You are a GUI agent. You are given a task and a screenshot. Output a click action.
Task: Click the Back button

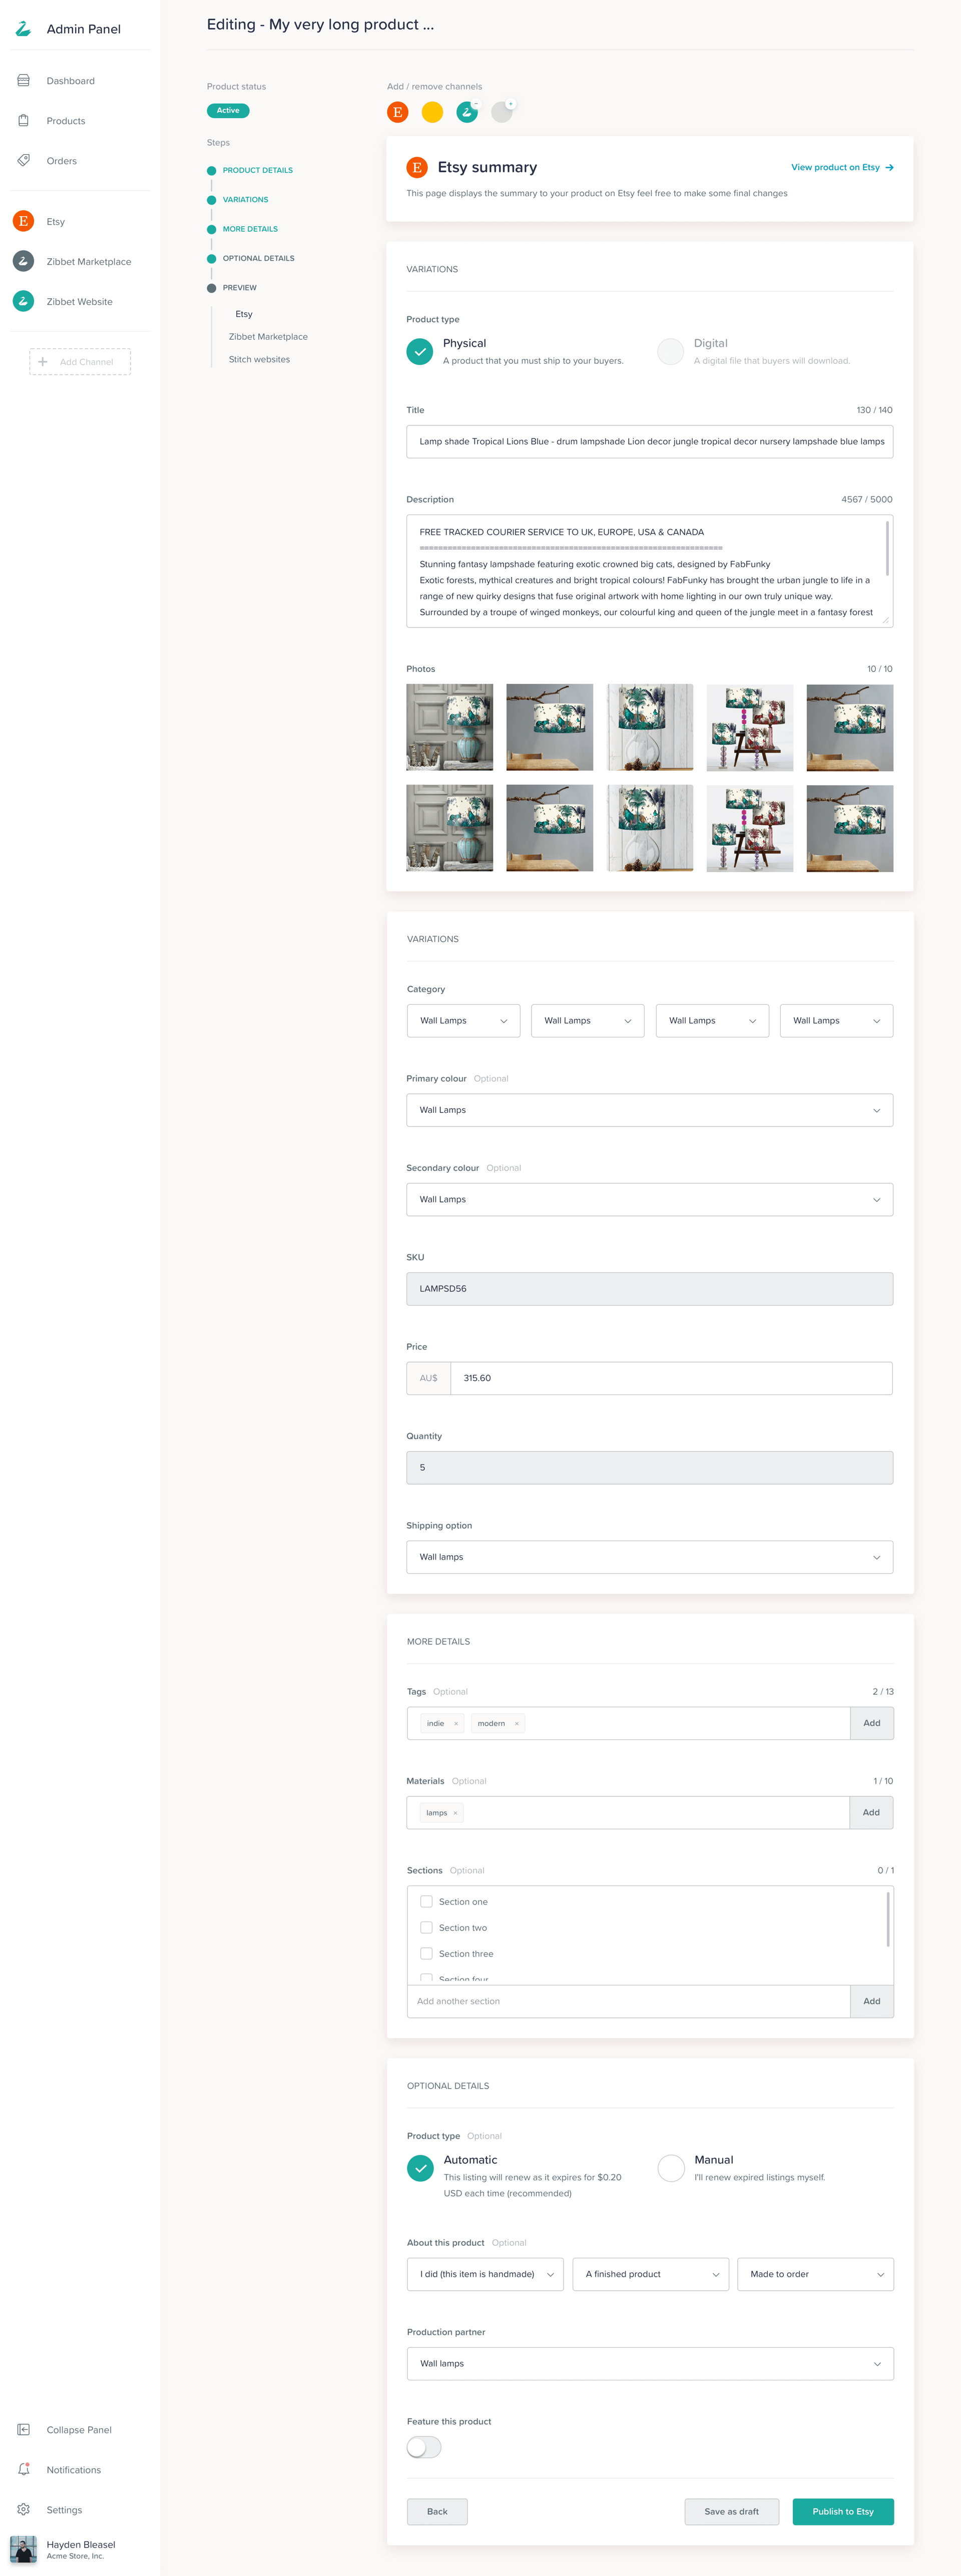pyautogui.click(x=437, y=2511)
